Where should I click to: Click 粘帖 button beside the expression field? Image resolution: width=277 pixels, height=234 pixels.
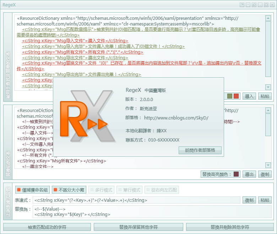tap(265, 200)
